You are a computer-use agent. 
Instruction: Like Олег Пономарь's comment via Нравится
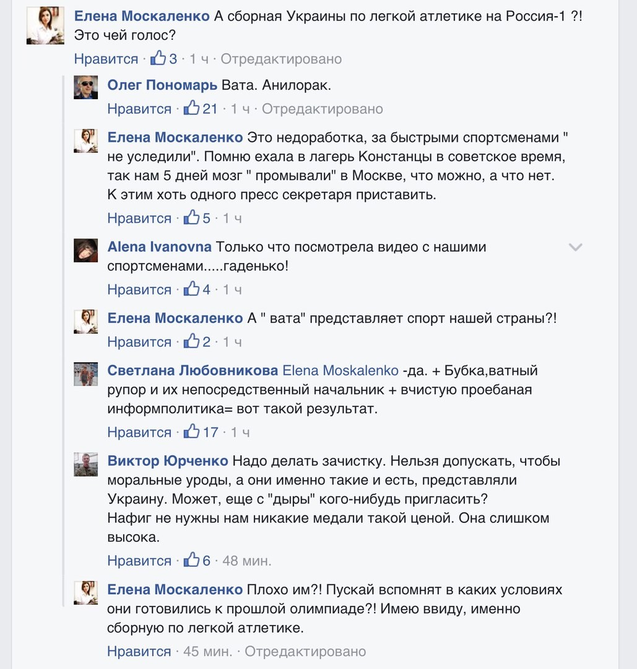pos(139,109)
